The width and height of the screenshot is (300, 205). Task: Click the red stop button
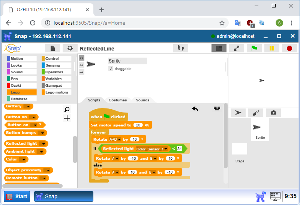pyautogui.click(x=289, y=48)
